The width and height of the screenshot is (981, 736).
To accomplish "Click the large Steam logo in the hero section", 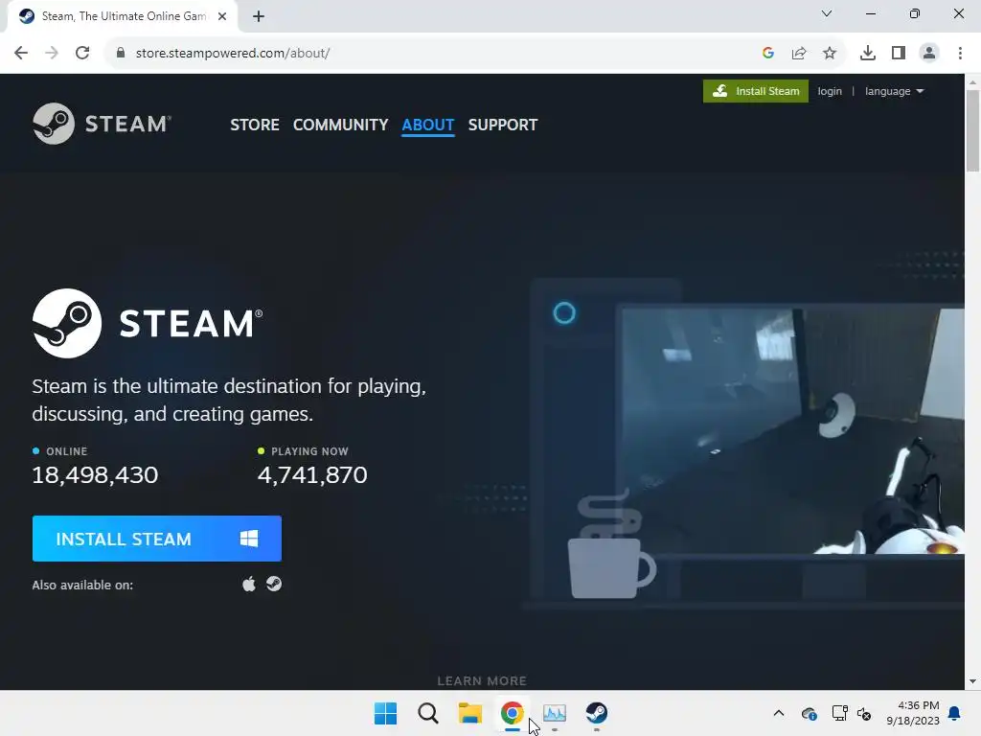I will coord(148,323).
